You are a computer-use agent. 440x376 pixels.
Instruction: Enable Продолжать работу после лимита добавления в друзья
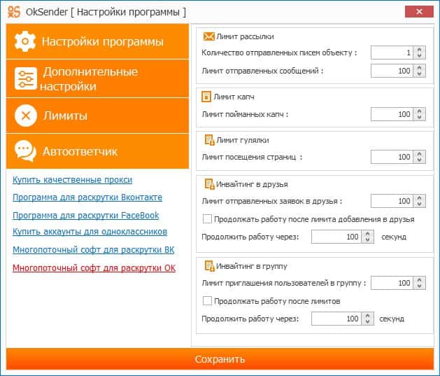coord(206,219)
